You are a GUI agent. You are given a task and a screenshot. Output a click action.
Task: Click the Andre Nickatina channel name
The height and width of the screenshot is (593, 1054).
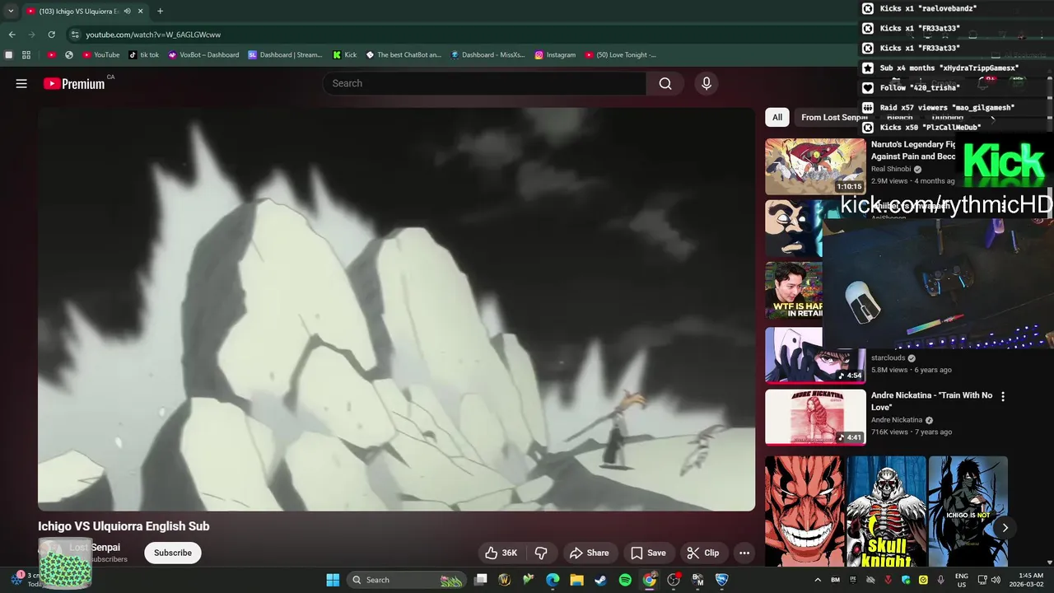(897, 420)
